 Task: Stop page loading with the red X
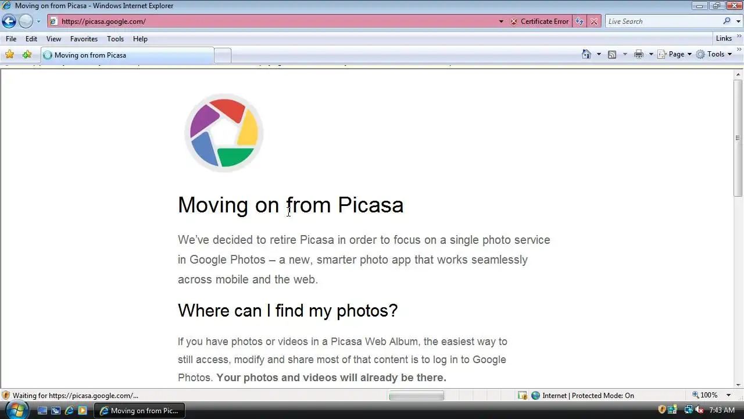593,22
